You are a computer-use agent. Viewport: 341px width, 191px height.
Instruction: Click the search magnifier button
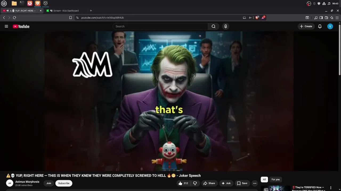[x=213, y=26]
